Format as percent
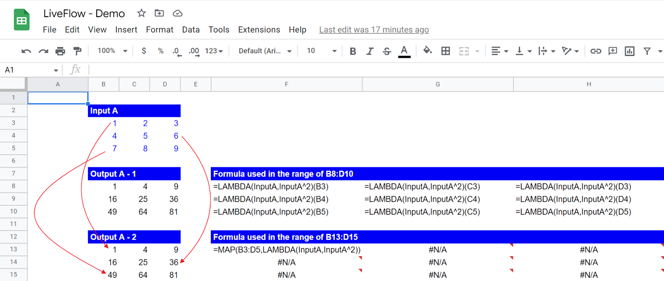The height and width of the screenshot is (281, 664). [x=161, y=51]
